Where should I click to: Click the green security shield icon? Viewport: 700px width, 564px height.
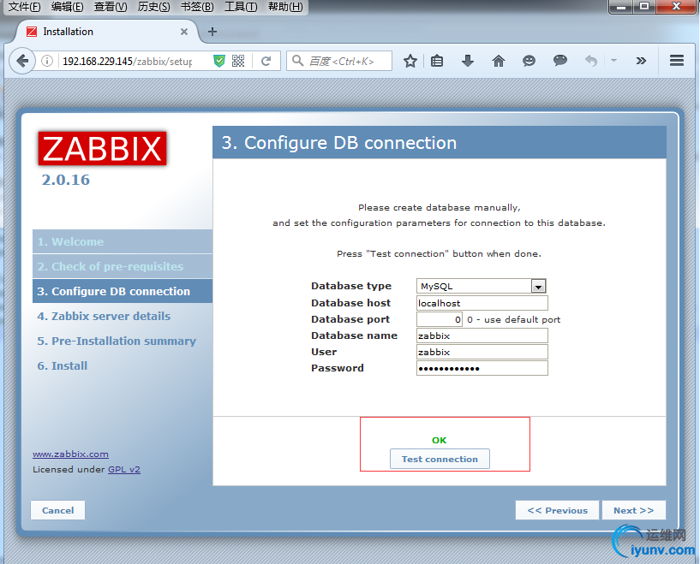point(219,61)
